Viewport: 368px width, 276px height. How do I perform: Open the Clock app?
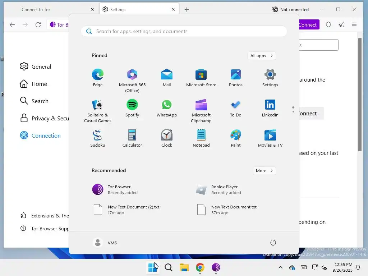(x=167, y=138)
